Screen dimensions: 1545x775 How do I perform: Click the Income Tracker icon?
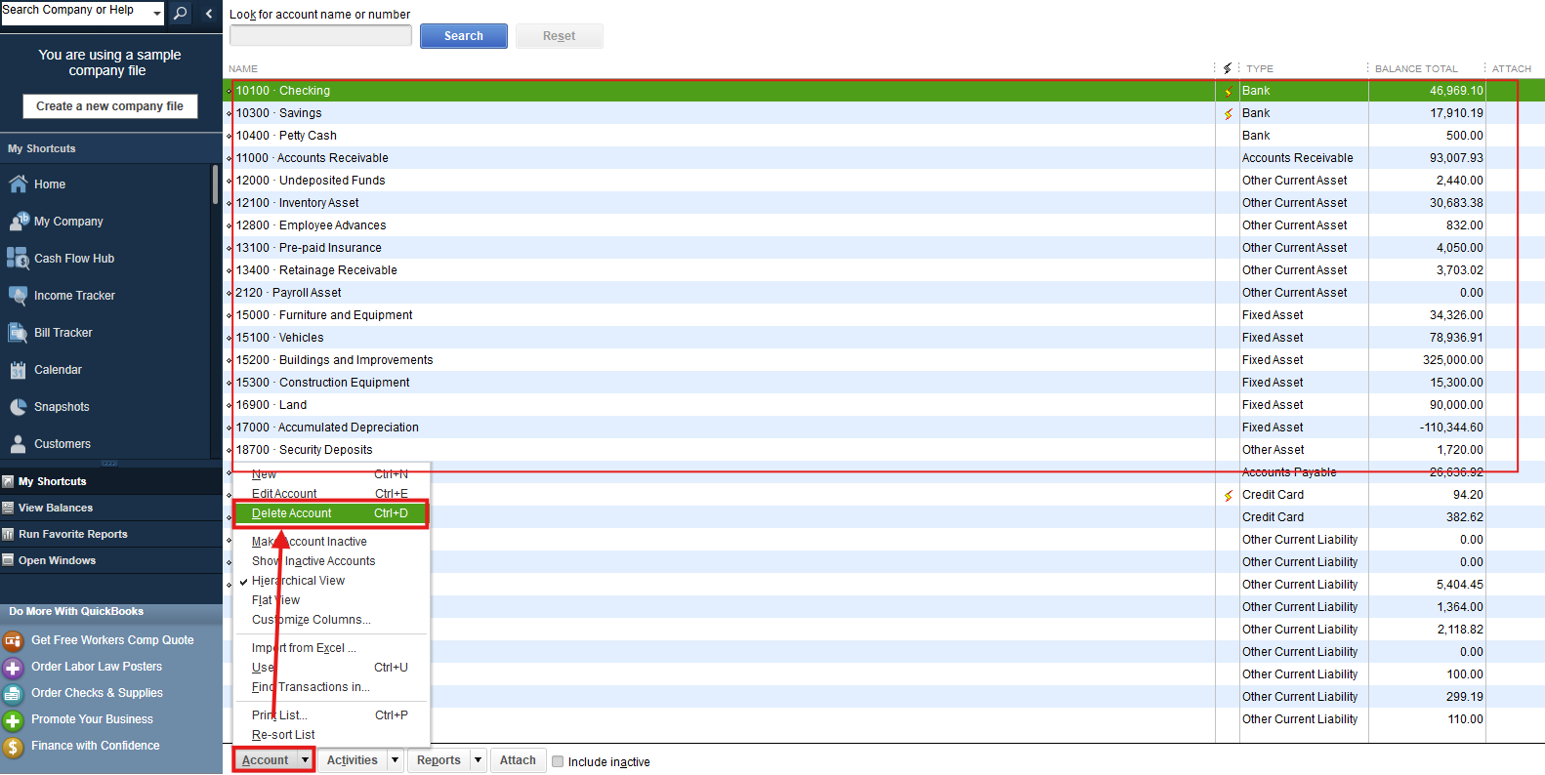[18, 295]
